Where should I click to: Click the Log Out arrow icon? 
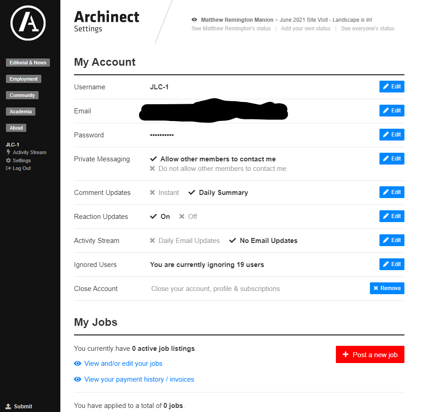[9, 168]
